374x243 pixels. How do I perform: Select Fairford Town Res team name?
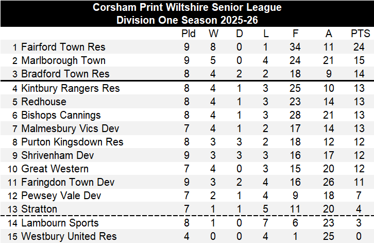(x=63, y=47)
